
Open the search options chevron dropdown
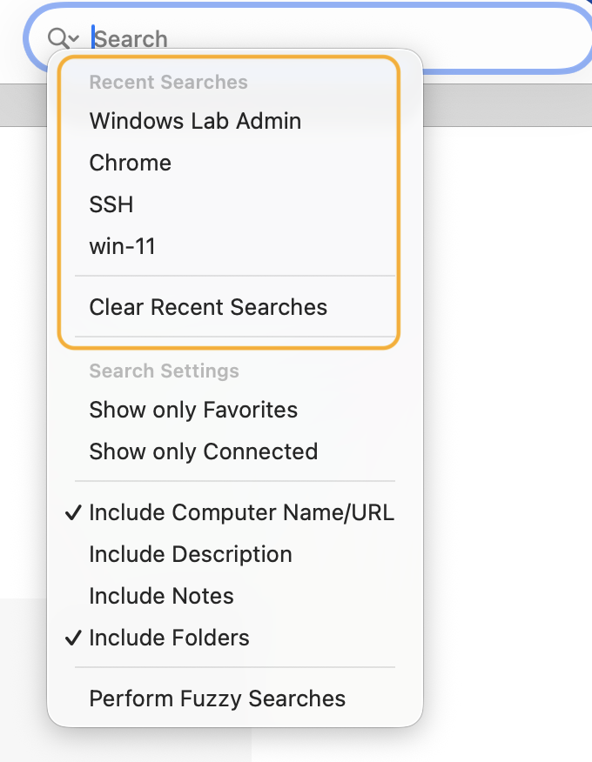74,38
